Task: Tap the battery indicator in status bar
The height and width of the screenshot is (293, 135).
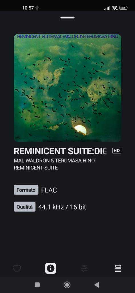Action: 124,8
